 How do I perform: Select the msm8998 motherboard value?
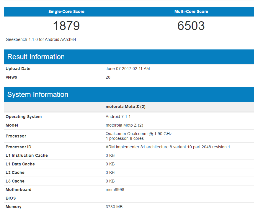pyautogui.click(x=115, y=190)
